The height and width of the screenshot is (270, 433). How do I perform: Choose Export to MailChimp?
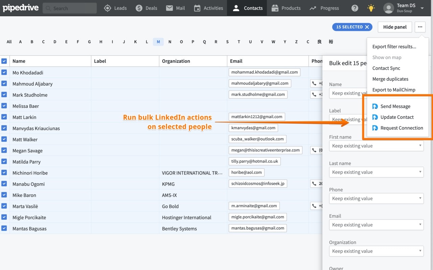click(394, 89)
